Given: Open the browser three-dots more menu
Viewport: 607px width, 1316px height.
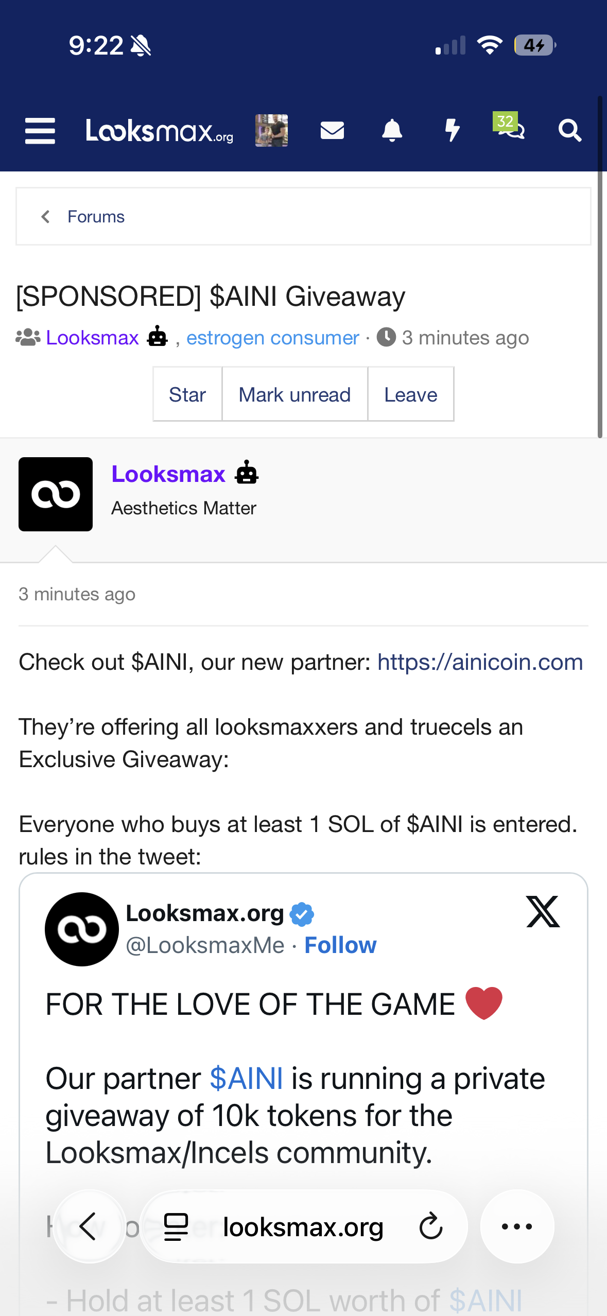Looking at the screenshot, I should pyautogui.click(x=517, y=1226).
